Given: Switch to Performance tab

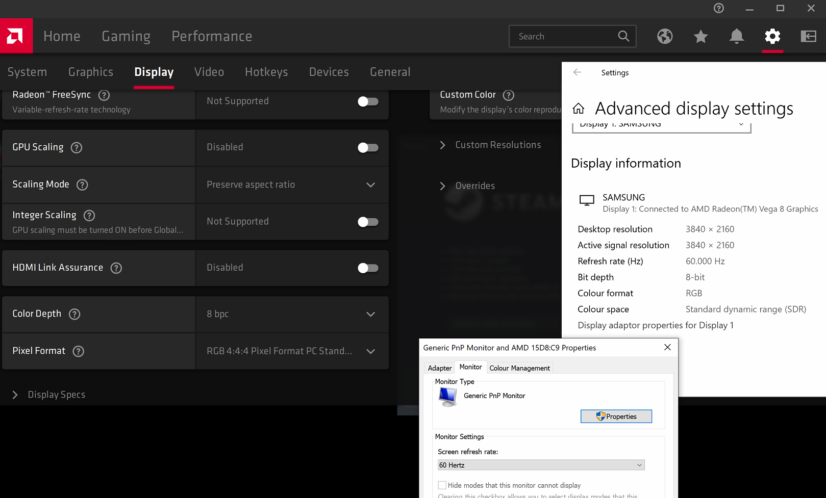Looking at the screenshot, I should coord(212,36).
